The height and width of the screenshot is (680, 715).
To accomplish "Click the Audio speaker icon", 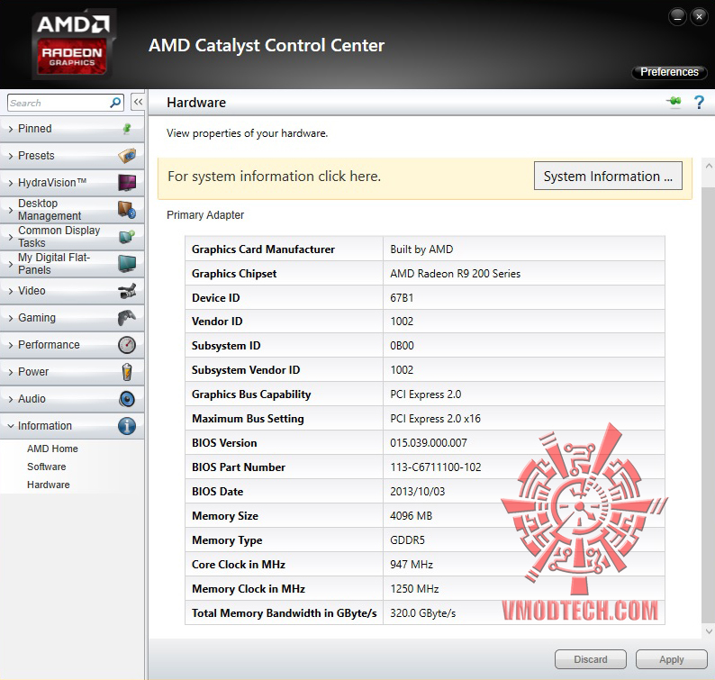I will [127, 399].
